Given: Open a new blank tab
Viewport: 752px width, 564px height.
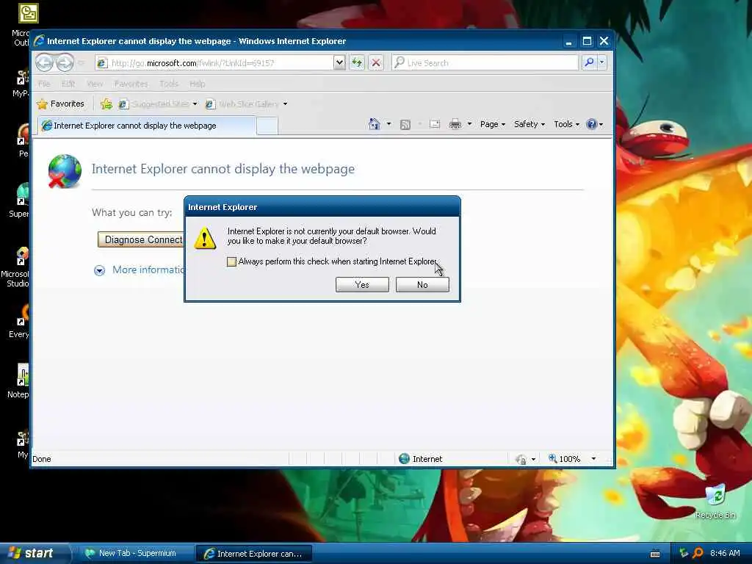Looking at the screenshot, I should click(267, 126).
